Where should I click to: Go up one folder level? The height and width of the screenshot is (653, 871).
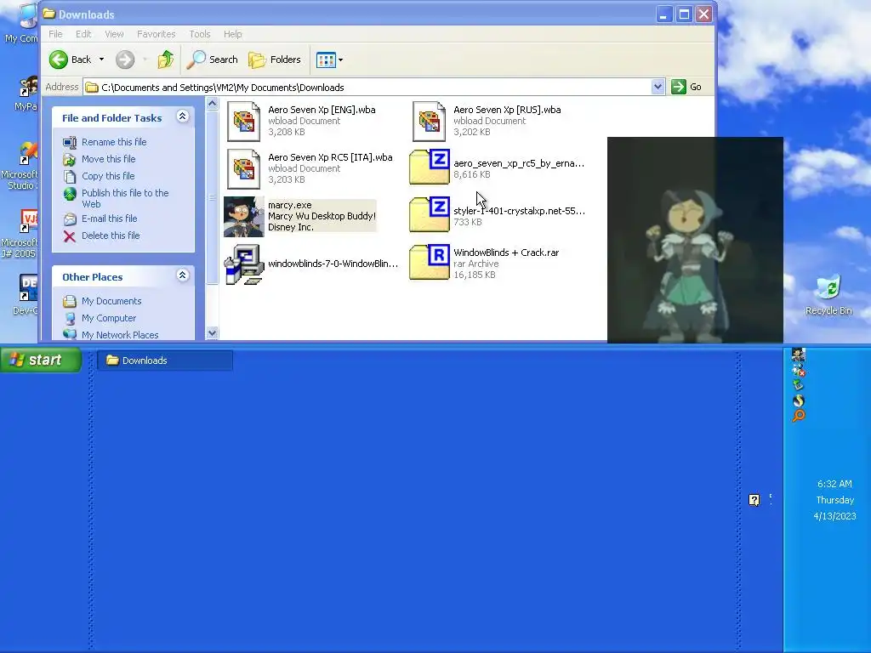pos(166,60)
